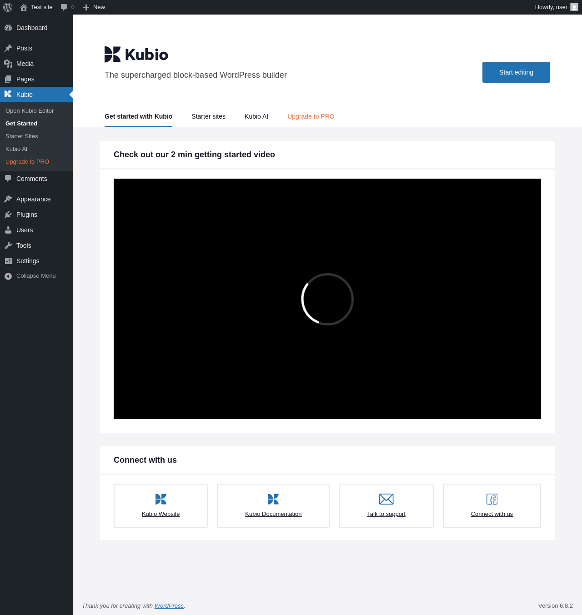
Task: Click the Talk to support link
Action: pyautogui.click(x=386, y=514)
